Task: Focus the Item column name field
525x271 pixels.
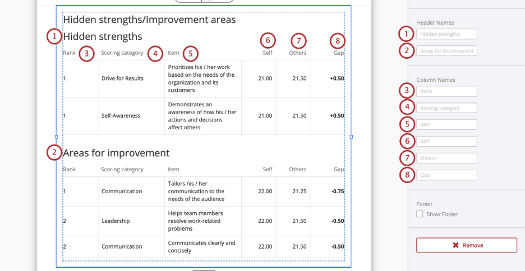Action: coord(446,124)
